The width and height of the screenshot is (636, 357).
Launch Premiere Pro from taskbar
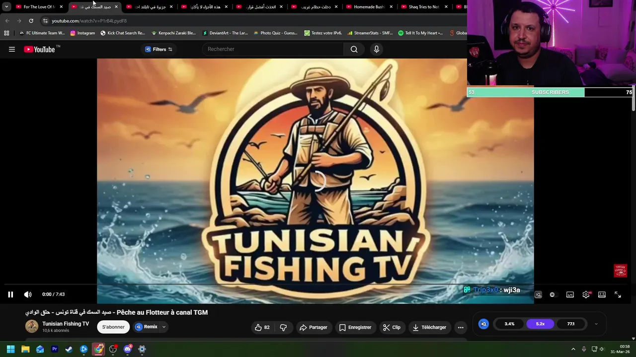[55, 349]
